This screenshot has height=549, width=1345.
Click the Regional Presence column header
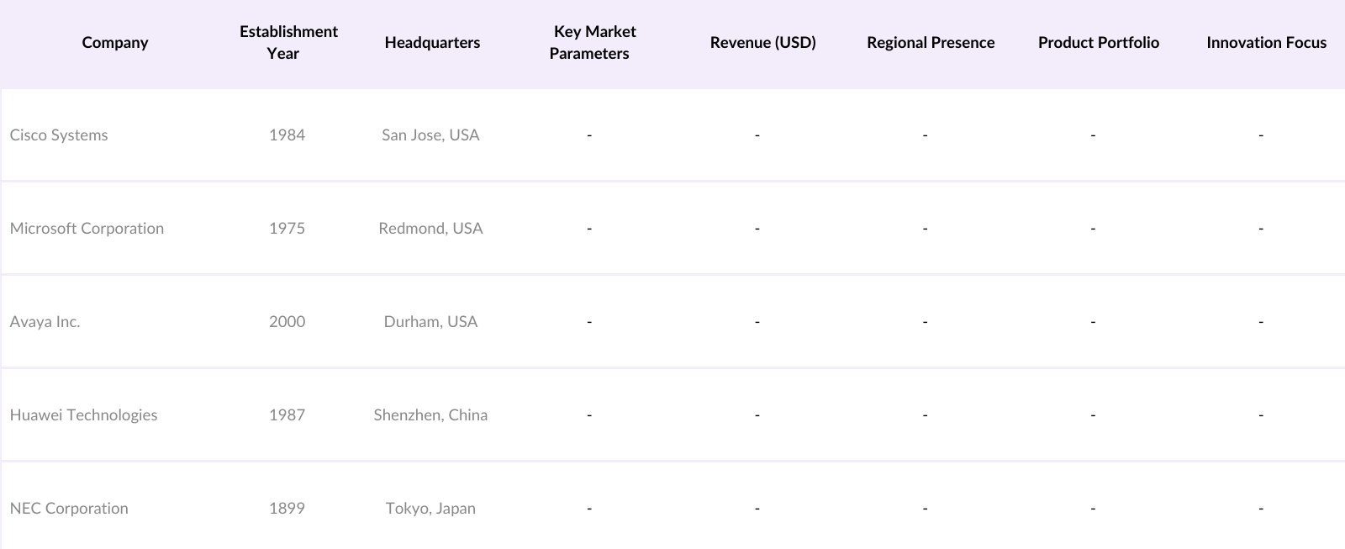(x=931, y=43)
